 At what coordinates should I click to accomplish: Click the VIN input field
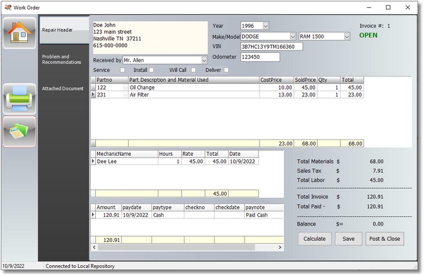tap(271, 46)
